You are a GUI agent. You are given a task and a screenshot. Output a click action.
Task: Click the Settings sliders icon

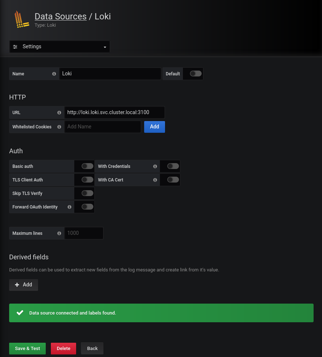pos(15,47)
